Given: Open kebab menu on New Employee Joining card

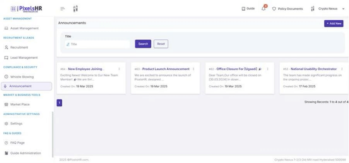Looking at the screenshot, I should click(119, 69).
